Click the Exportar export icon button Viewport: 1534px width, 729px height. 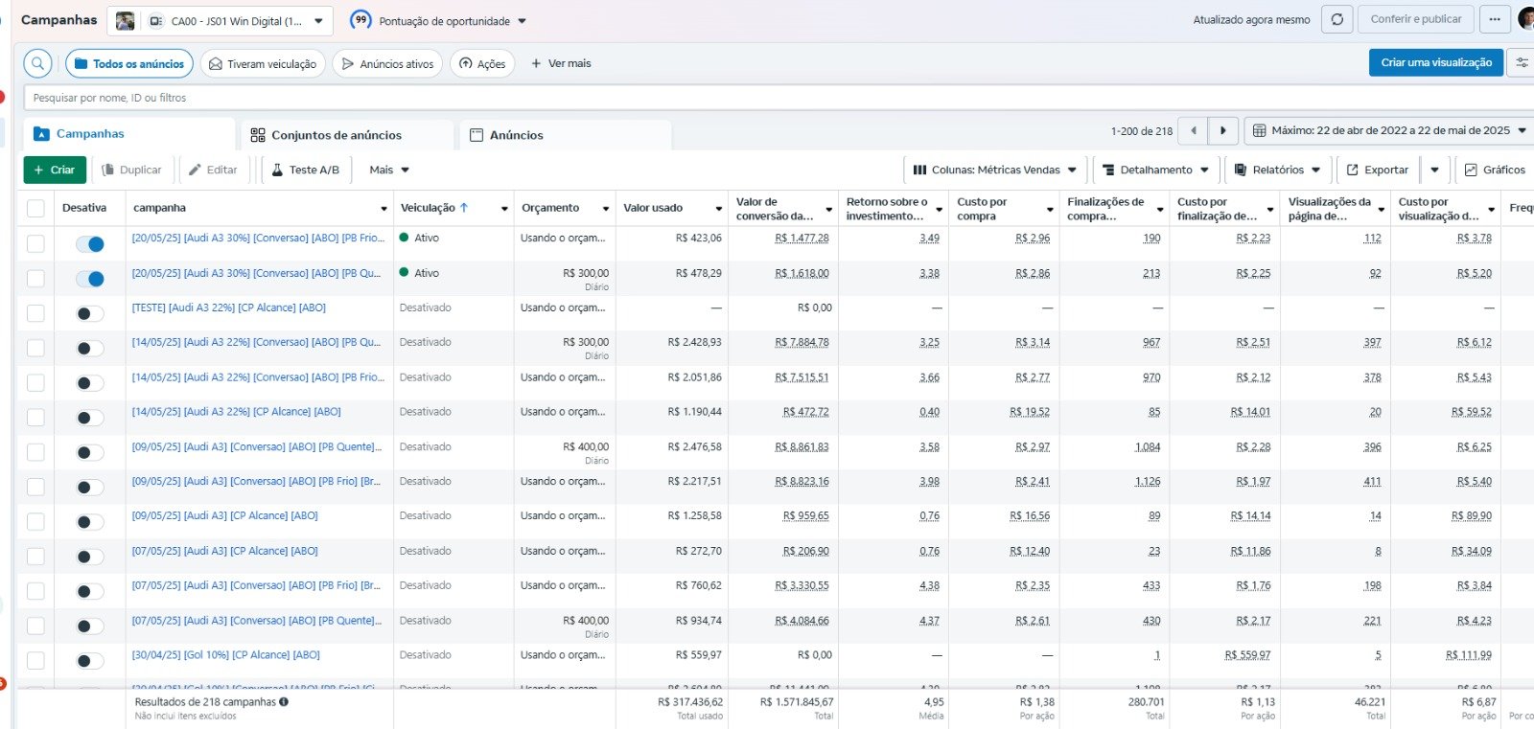[x=1377, y=170]
